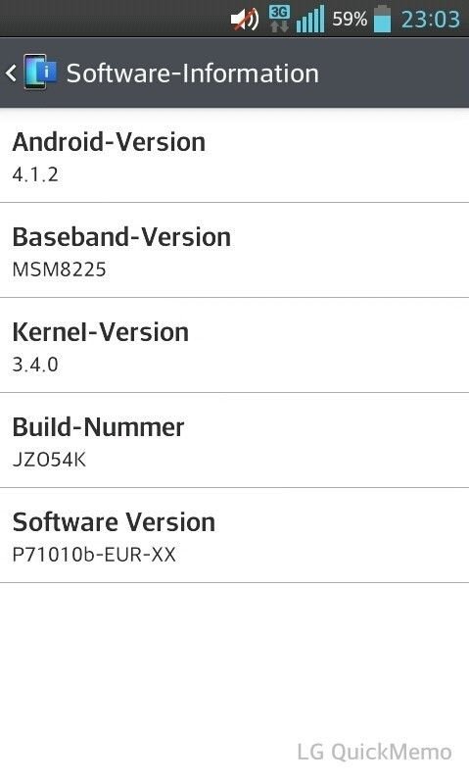Viewport: 469px width, 783px height.
Task: Tap the muted sound status icon
Action: (245, 20)
